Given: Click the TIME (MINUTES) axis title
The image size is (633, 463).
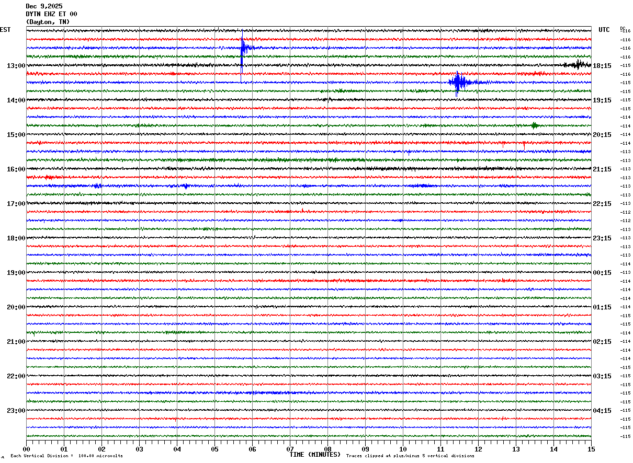Looking at the screenshot, I should (x=315, y=455).
